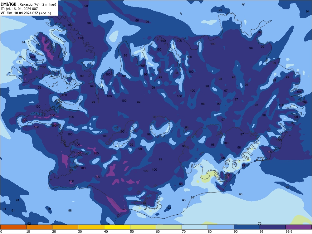Screen dimensions: 312x234
Task: Click the legend tick label '10'
Action: 28,232
